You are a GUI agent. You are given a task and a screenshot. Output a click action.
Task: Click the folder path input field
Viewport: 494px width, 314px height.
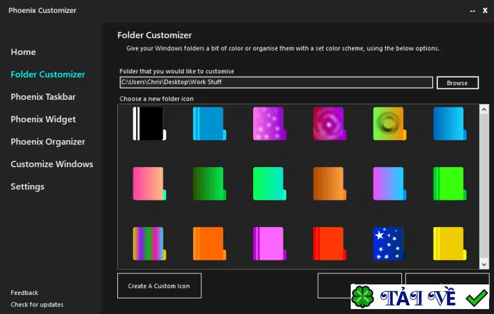point(276,82)
